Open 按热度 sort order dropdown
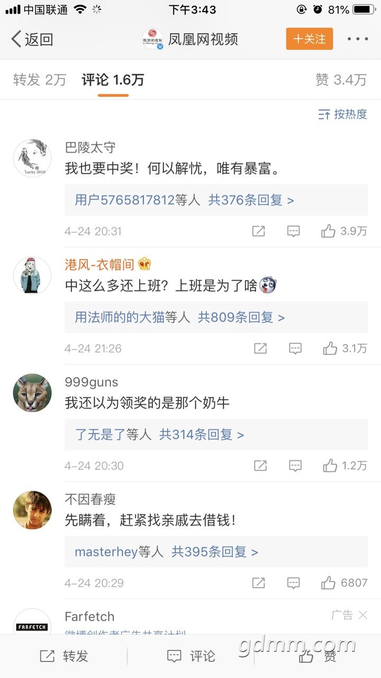Image resolution: width=381 pixels, height=678 pixels. (342, 114)
